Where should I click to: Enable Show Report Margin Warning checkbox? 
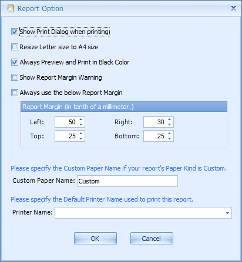[15, 77]
